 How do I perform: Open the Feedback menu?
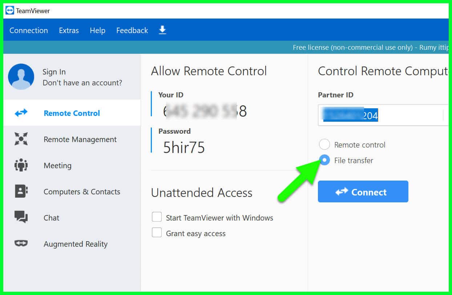(x=132, y=31)
